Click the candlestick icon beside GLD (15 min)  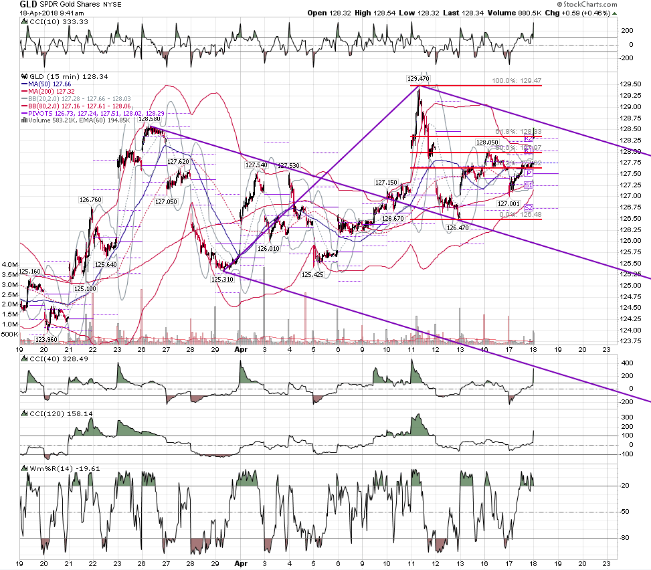tap(25, 77)
